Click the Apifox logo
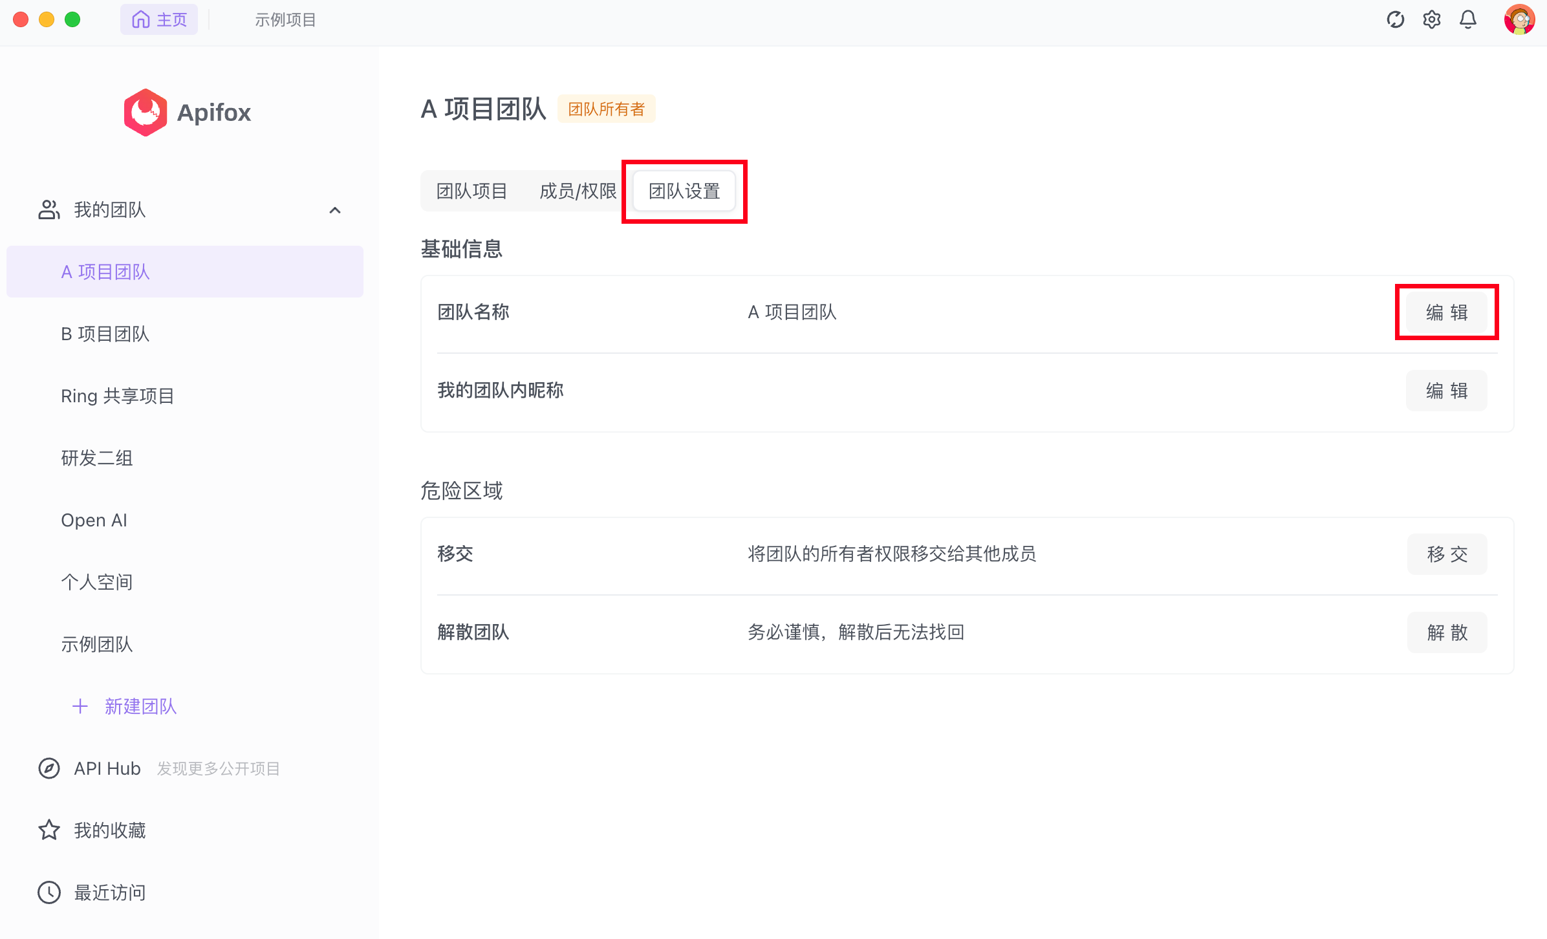 pyautogui.click(x=146, y=113)
